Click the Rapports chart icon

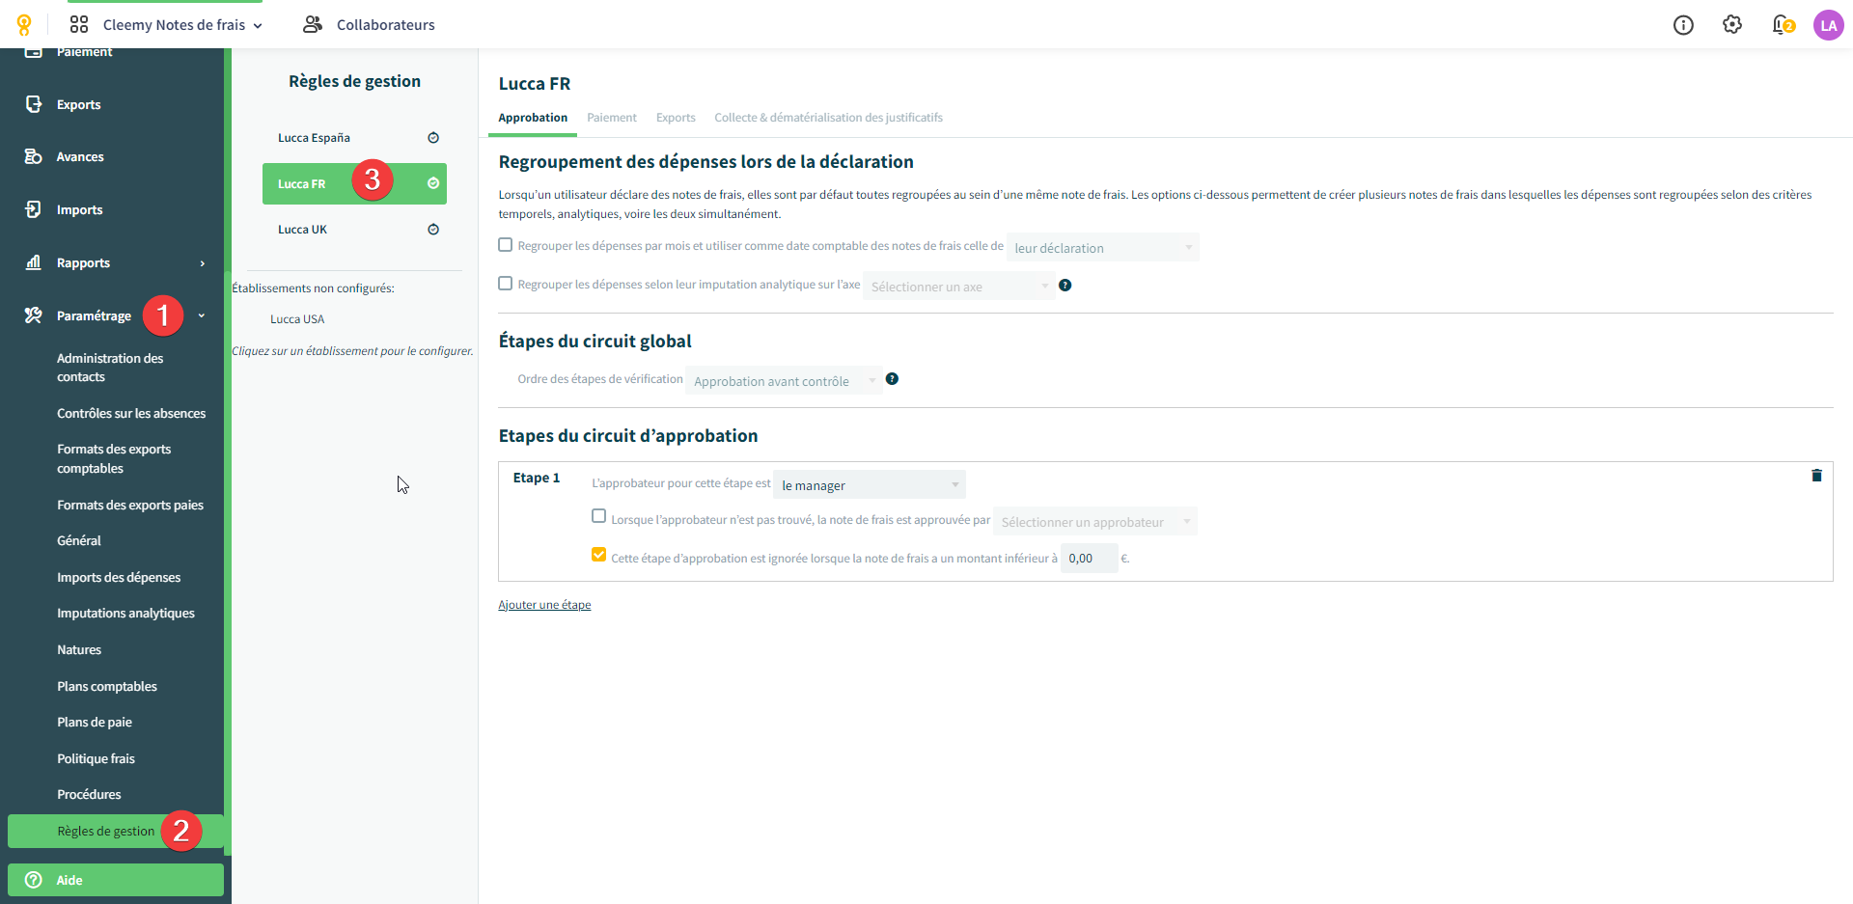coord(34,262)
